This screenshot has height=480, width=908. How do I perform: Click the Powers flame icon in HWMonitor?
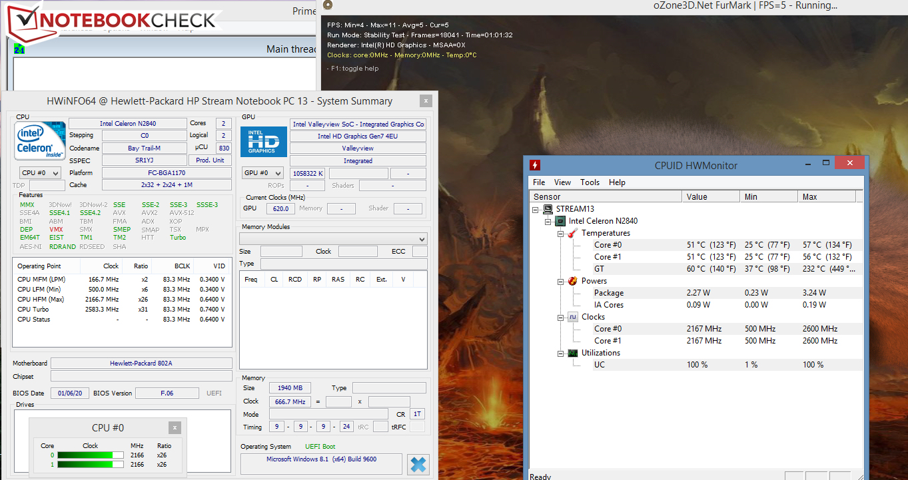click(572, 281)
